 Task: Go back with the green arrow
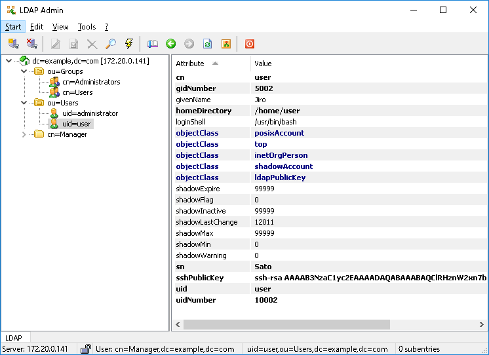coord(170,44)
